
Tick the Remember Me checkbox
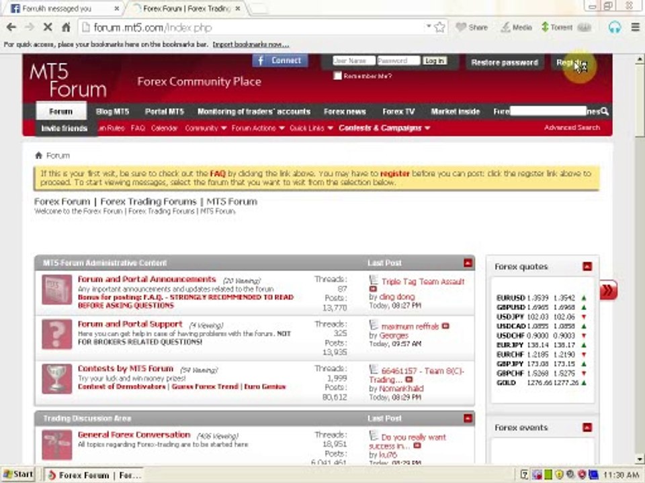point(337,76)
